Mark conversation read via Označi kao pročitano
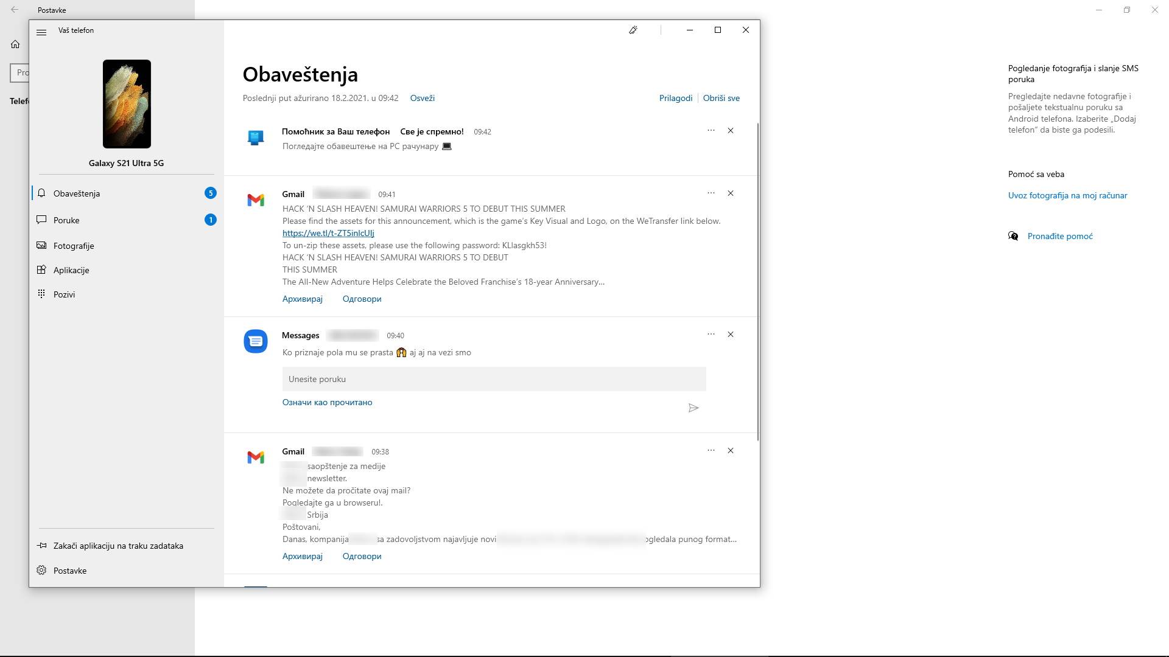Viewport: 1169px width, 657px height. click(x=327, y=402)
